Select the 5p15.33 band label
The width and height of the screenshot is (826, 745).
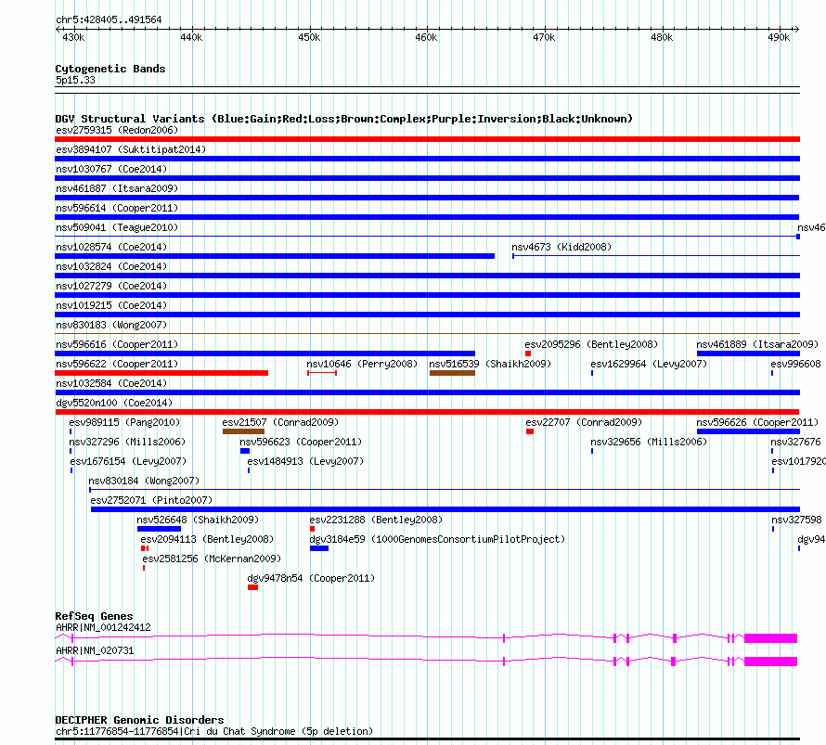pos(75,80)
